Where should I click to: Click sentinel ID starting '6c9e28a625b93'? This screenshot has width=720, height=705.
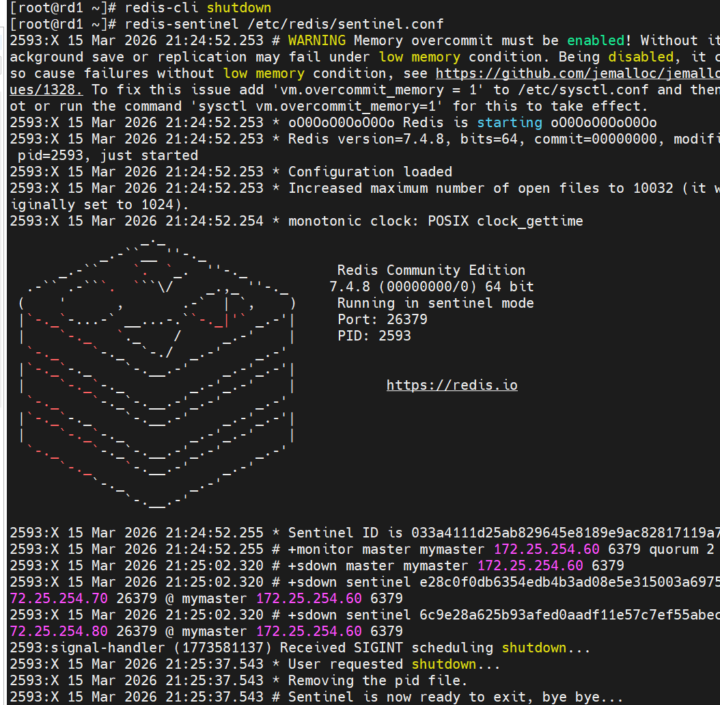570,615
